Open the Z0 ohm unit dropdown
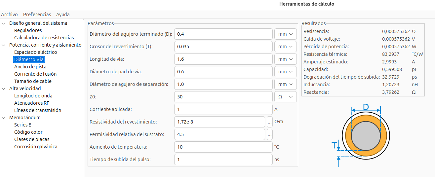 (286, 97)
